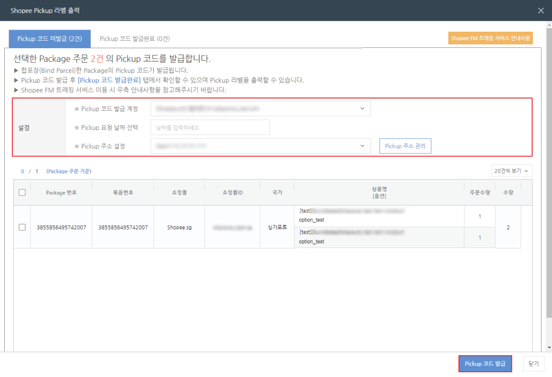Click the 쇼핑몰 column header
This screenshot has height=377, width=552.
click(x=179, y=192)
